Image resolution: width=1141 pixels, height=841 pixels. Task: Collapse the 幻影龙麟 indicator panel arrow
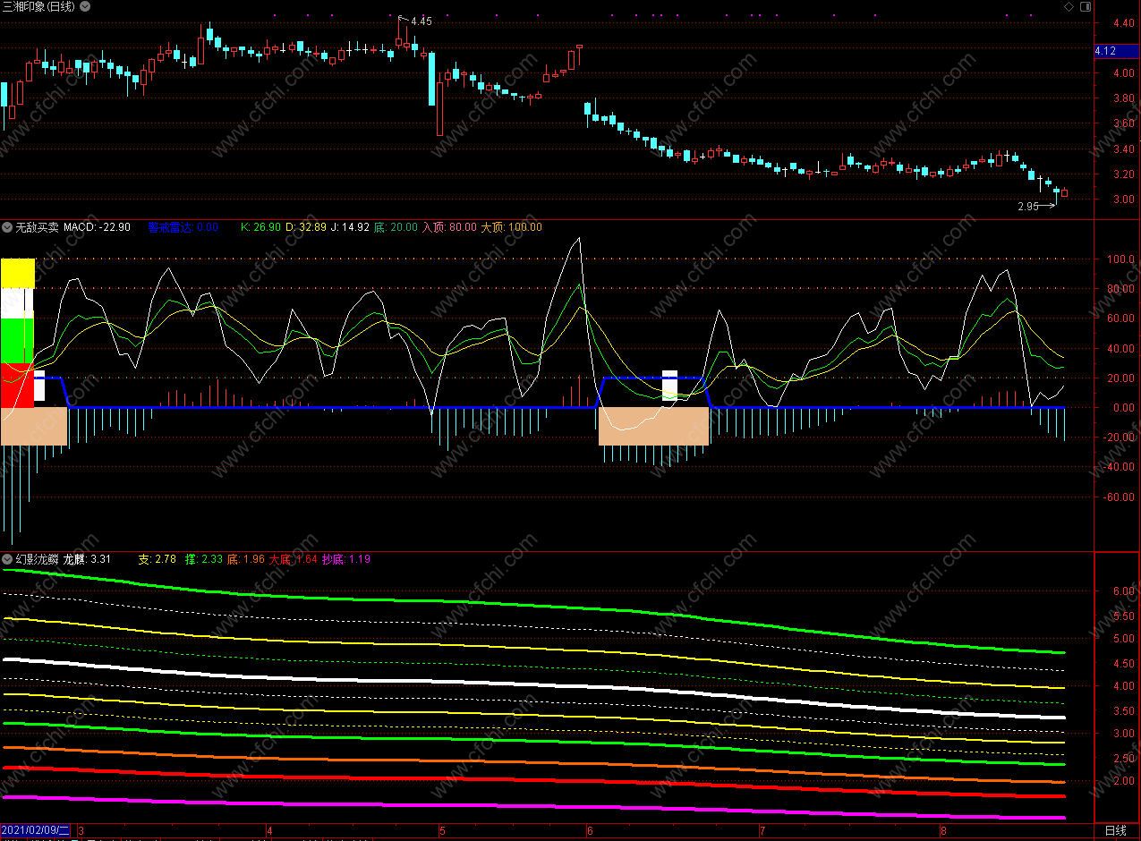coord(7,559)
